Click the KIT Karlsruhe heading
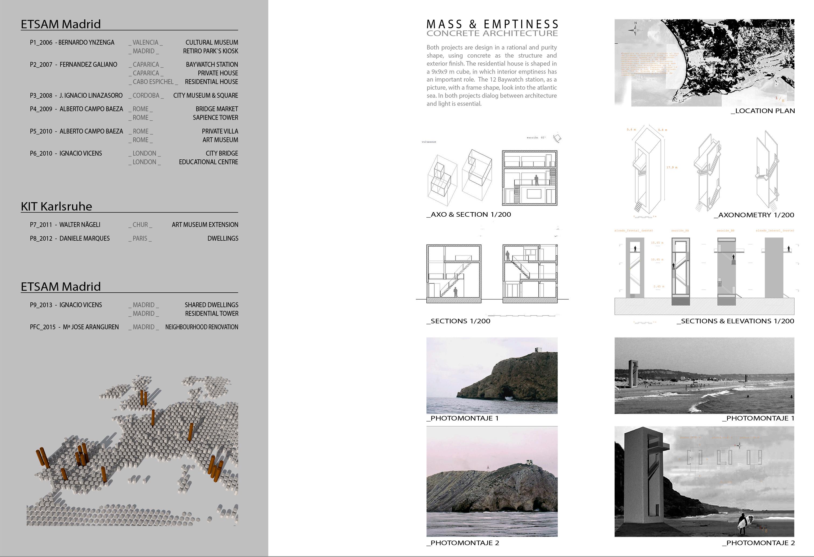This screenshot has height=557, width=814. (x=56, y=206)
